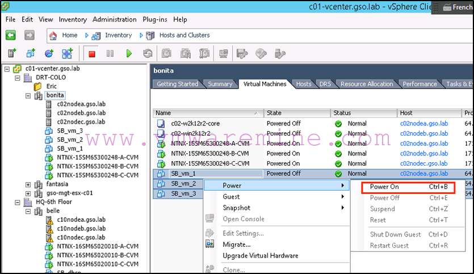Image resolution: width=474 pixels, height=274 pixels.
Task: Switch to the Summary tab
Action: [x=220, y=84]
